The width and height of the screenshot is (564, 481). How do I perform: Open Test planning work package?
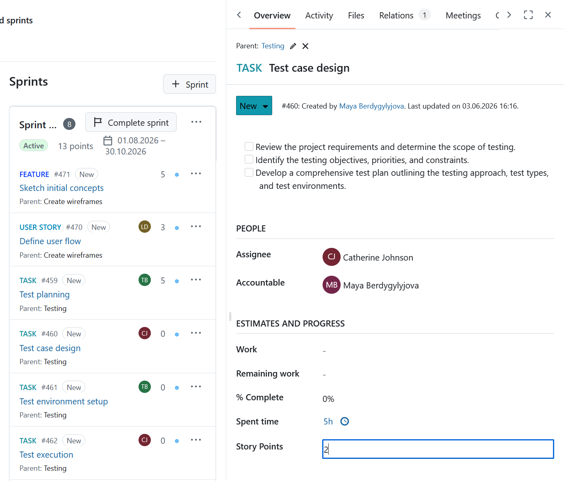point(45,295)
